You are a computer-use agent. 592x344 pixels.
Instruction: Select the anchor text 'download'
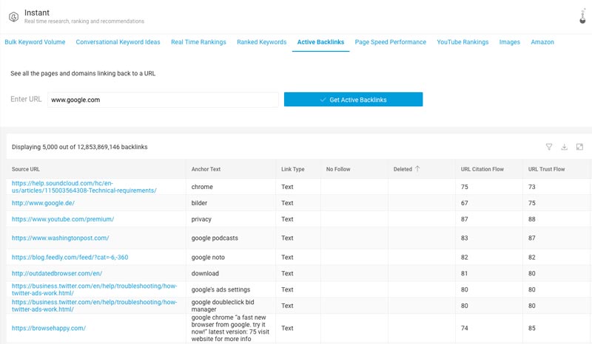coord(205,274)
